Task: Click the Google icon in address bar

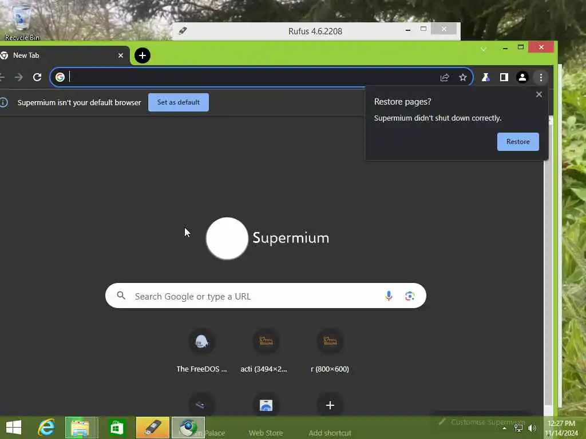Action: coord(60,77)
